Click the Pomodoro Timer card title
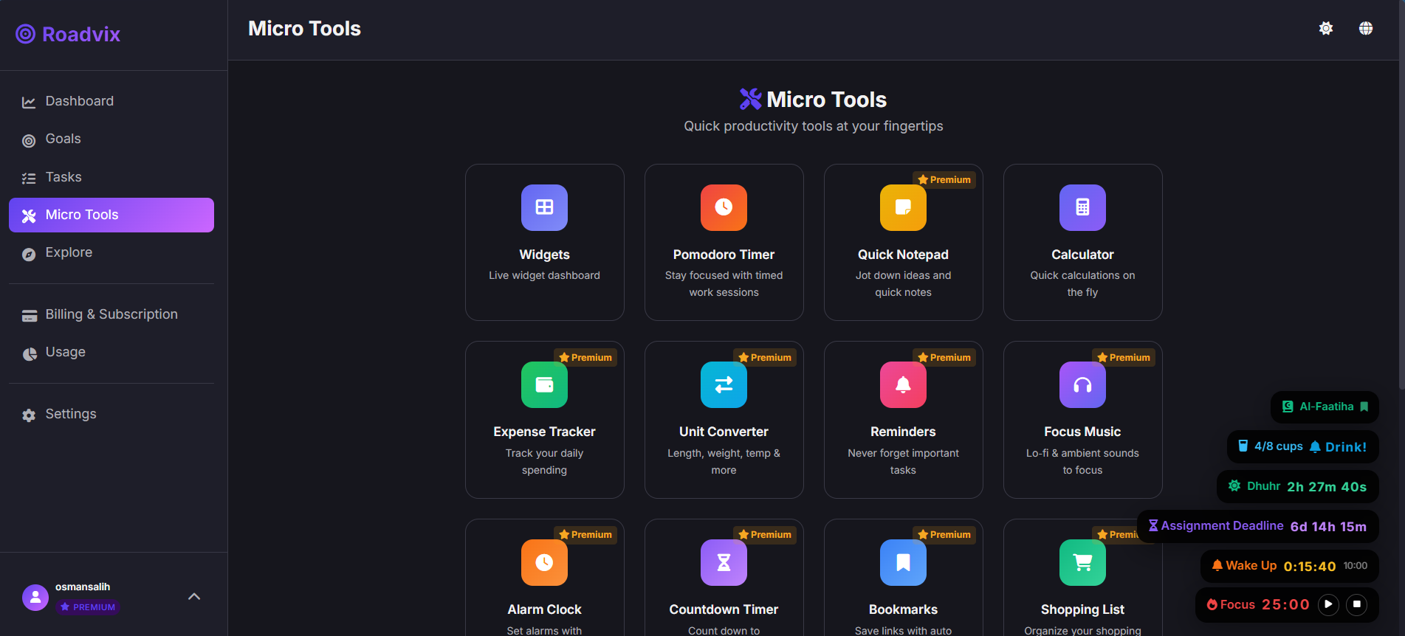Image resolution: width=1405 pixels, height=636 pixels. (x=724, y=255)
